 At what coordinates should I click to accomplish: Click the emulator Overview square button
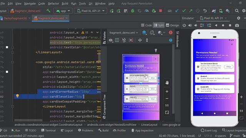click(230, 25)
